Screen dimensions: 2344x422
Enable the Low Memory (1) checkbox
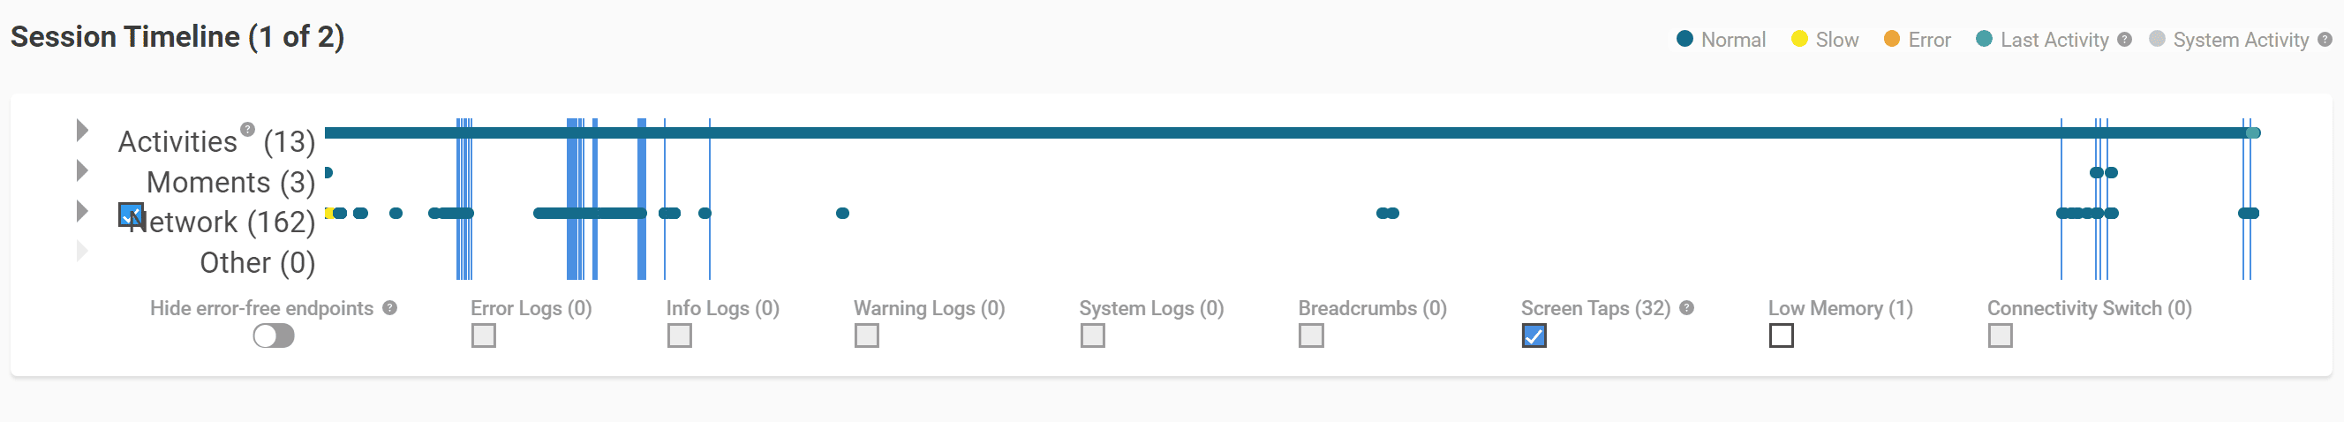click(x=1782, y=336)
